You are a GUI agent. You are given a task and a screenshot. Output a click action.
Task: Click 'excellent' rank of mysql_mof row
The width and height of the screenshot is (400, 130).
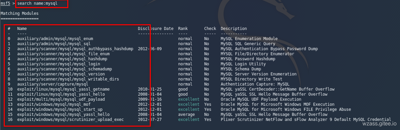pos(189,104)
